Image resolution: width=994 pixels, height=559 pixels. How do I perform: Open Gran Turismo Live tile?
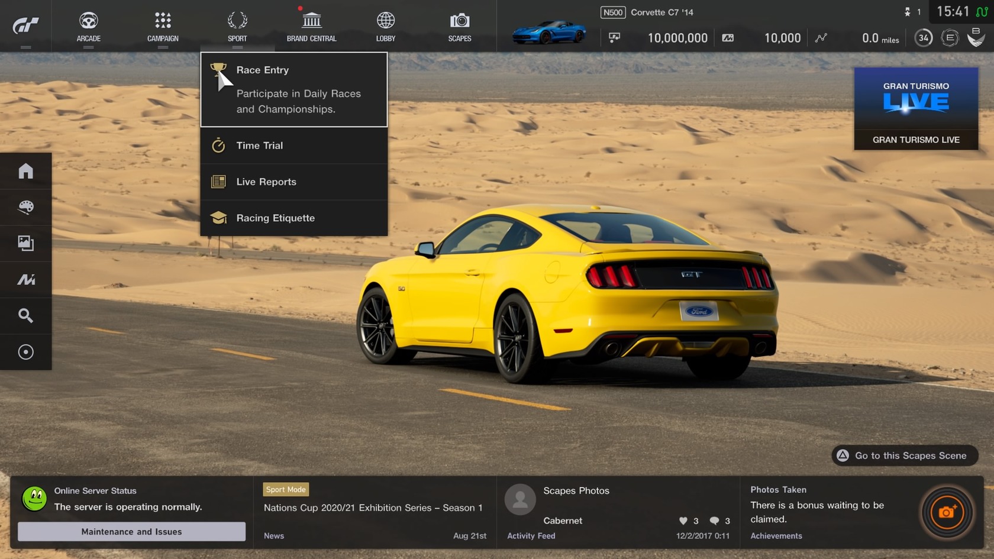(915, 108)
